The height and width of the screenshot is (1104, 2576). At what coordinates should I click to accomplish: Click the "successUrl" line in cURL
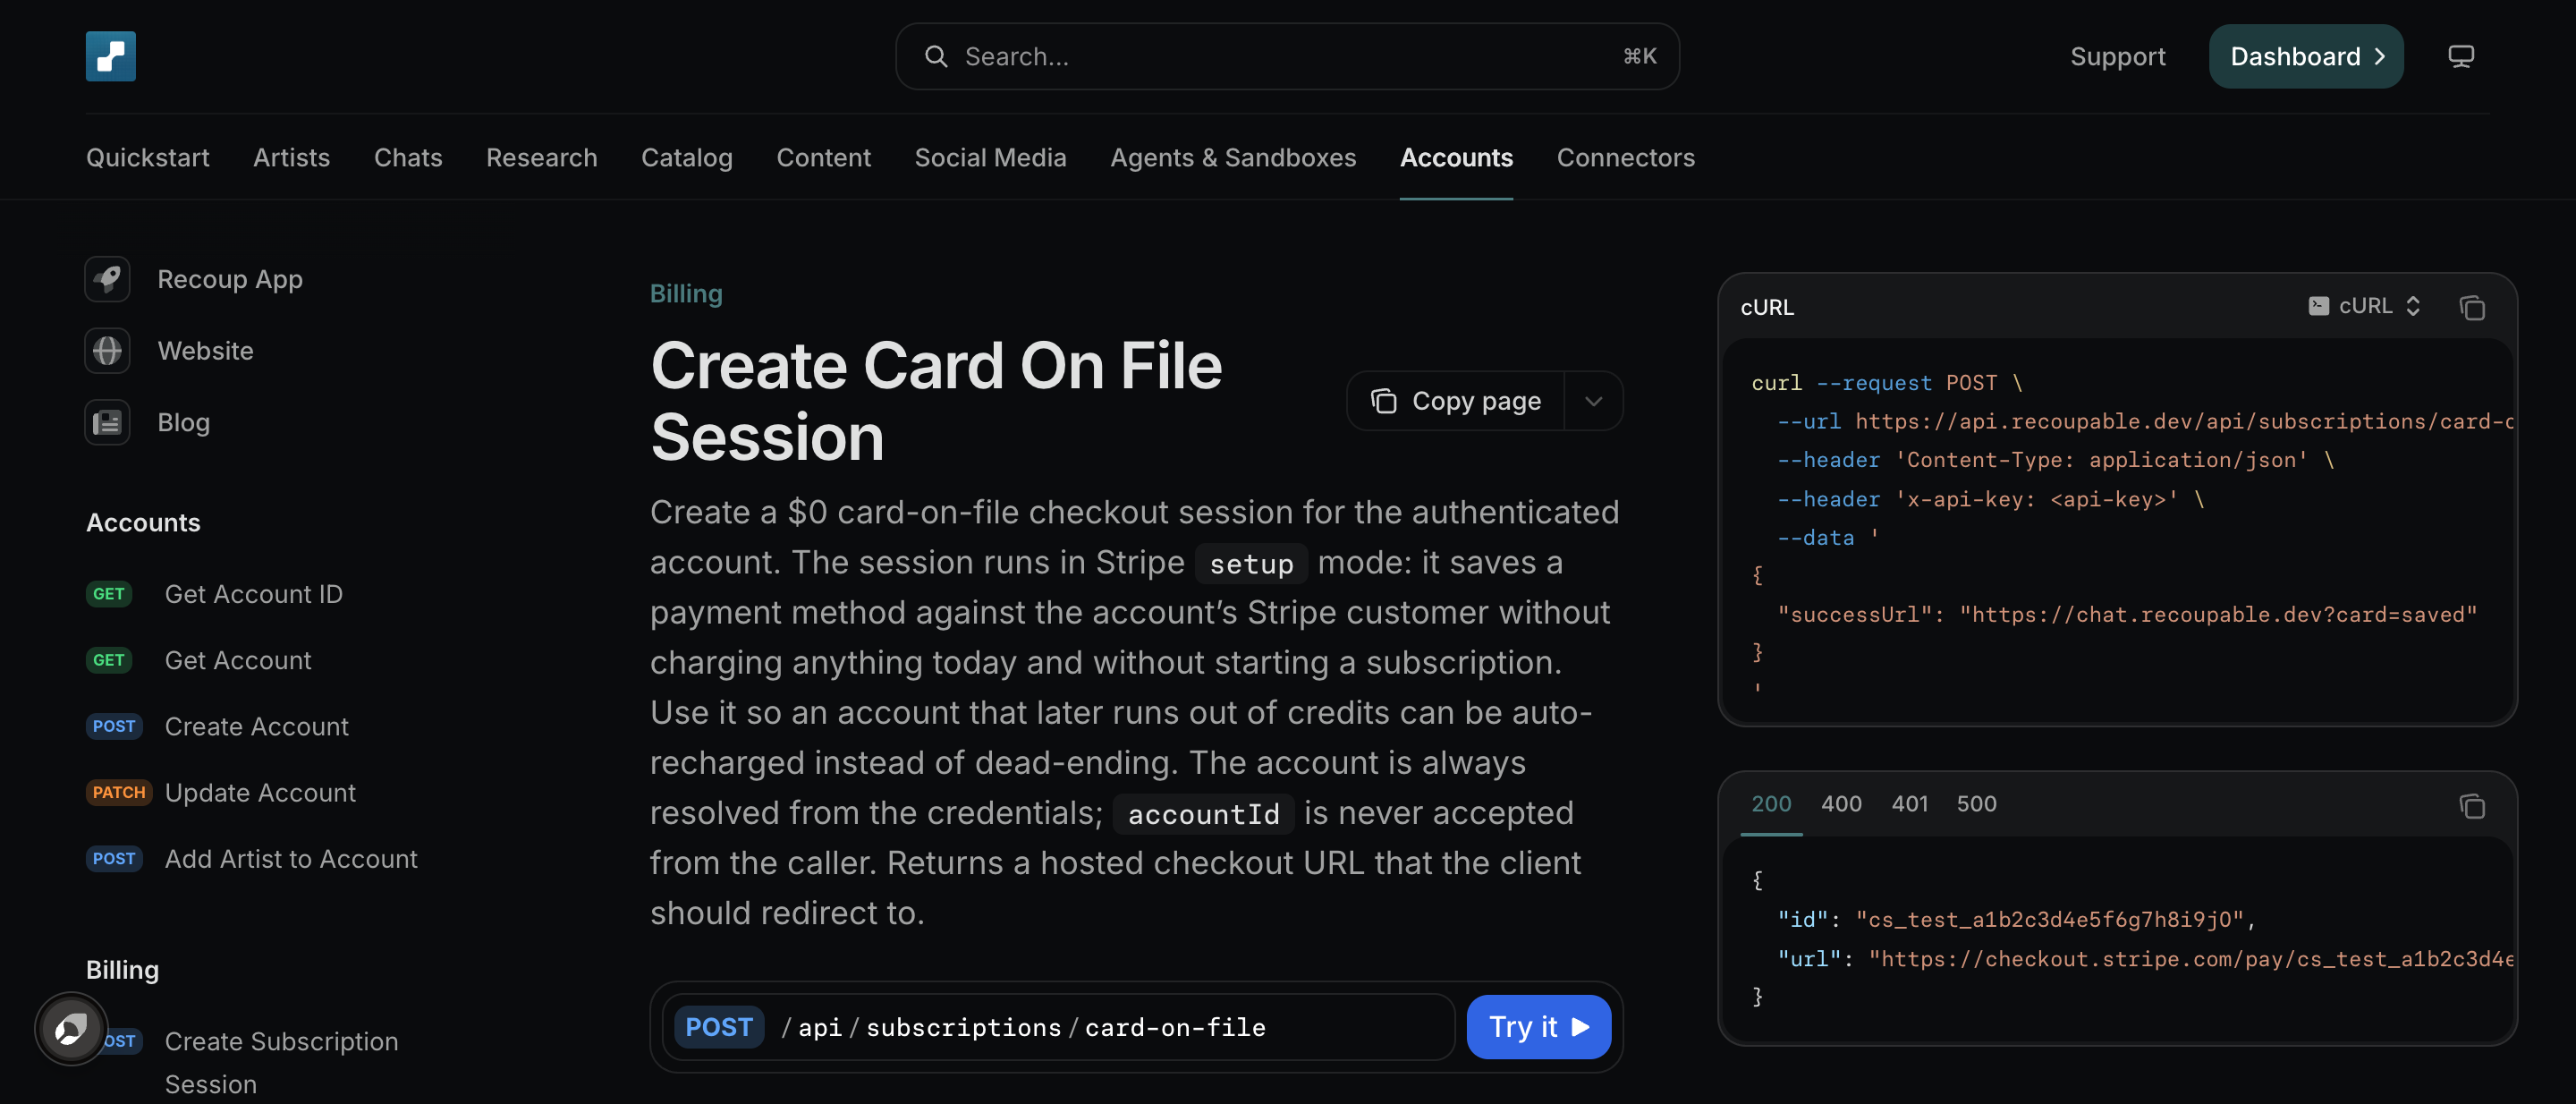tap(2127, 614)
